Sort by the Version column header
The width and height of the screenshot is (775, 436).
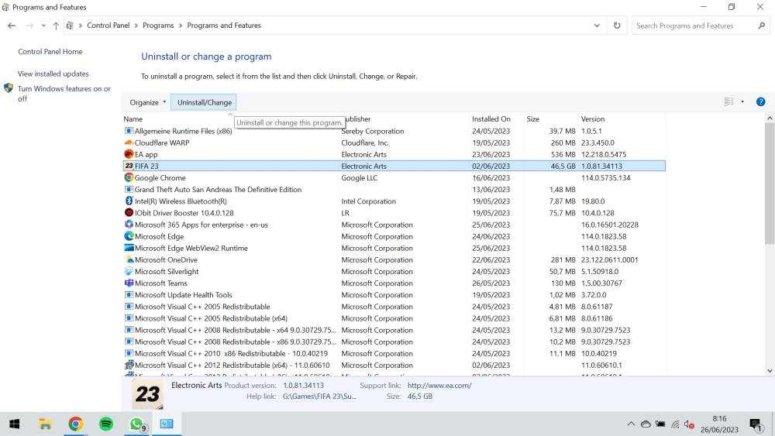[593, 119]
